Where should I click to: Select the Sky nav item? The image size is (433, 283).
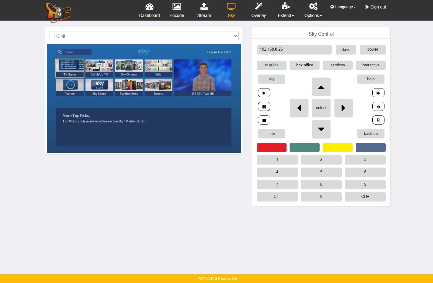click(x=231, y=10)
